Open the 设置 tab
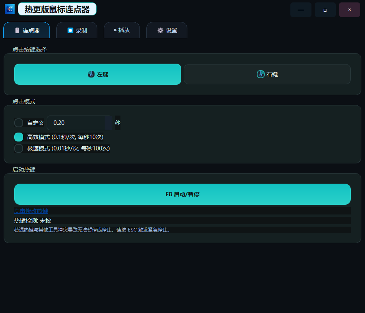Screen dimensions: 365x313 pyautogui.click(x=167, y=30)
